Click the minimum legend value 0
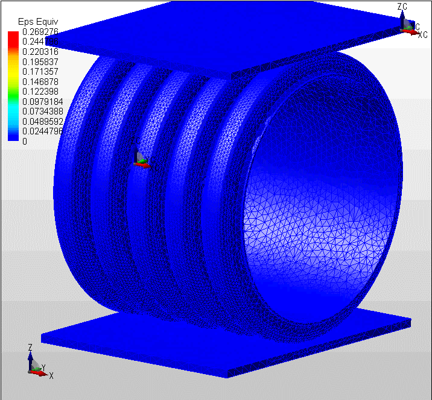 click(x=25, y=141)
